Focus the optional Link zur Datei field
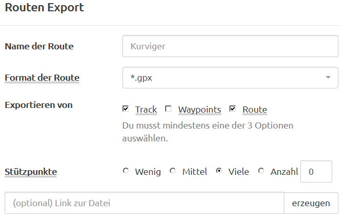This screenshot has height=218, width=341. coord(145,203)
